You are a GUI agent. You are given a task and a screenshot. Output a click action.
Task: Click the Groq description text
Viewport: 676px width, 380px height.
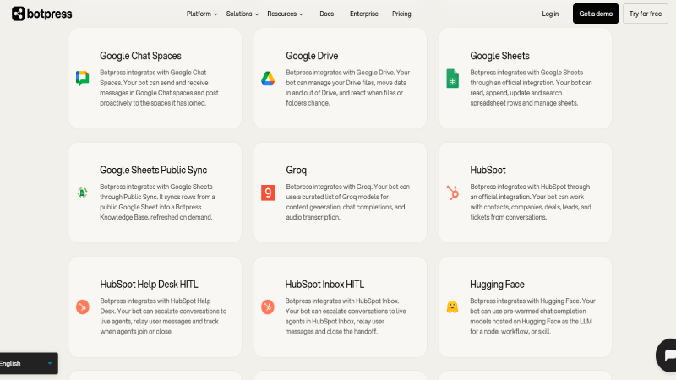coord(347,202)
